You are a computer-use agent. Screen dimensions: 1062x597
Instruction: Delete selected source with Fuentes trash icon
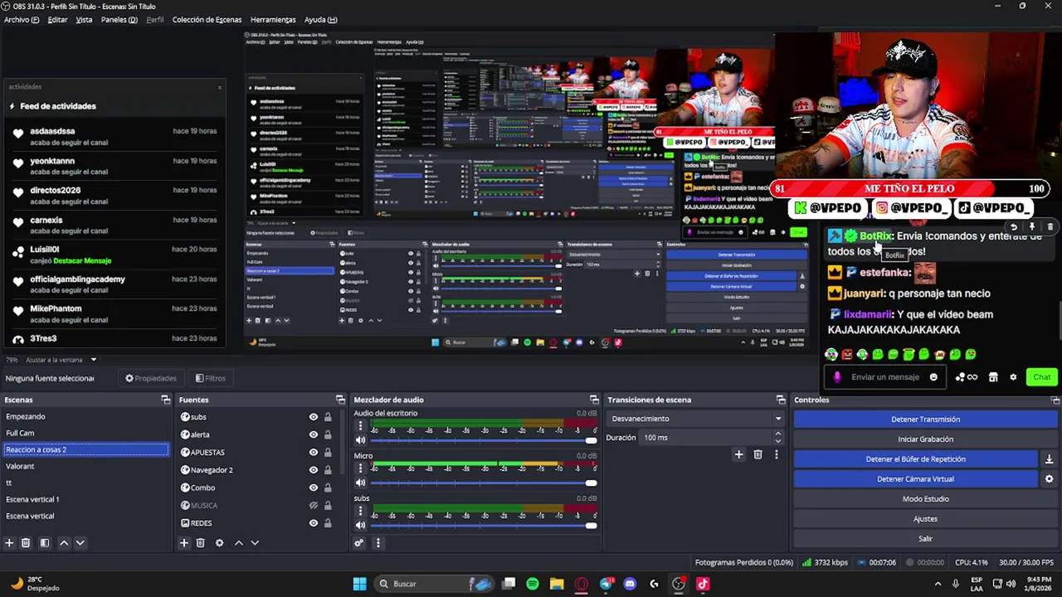click(x=200, y=543)
